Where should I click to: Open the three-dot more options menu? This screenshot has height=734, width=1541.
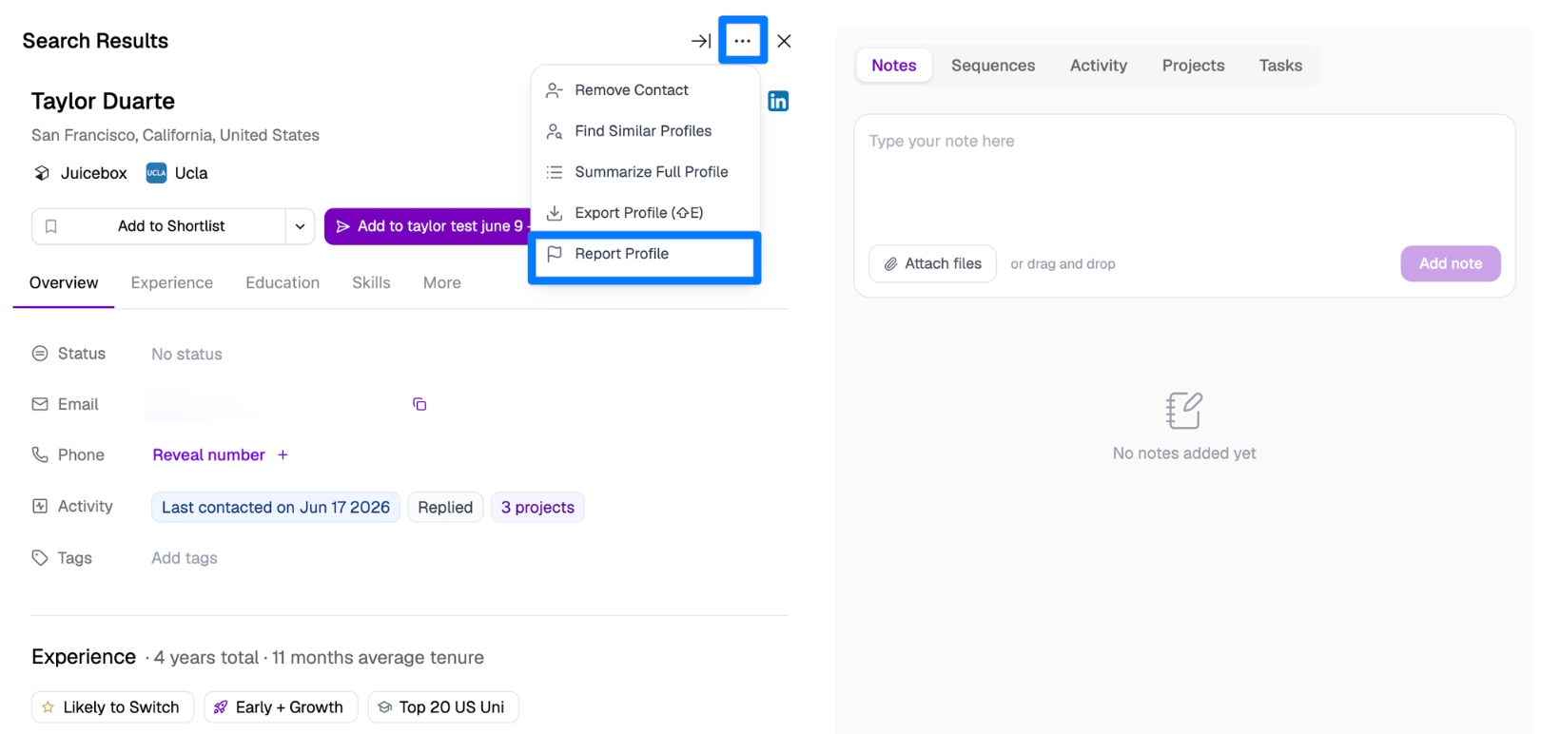tap(742, 41)
